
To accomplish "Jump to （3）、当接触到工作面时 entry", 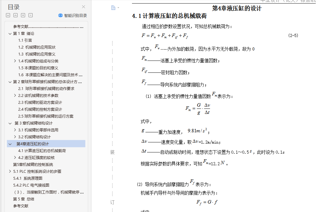I will coord(48,192).
